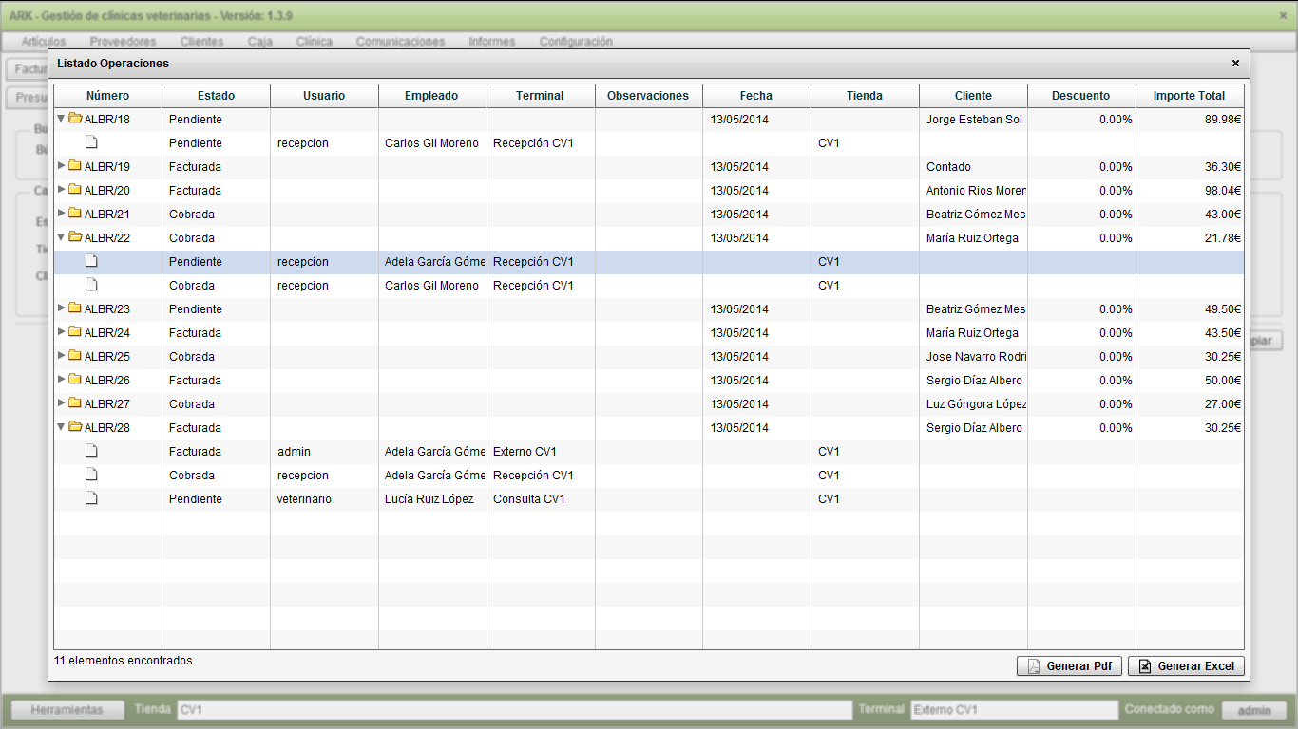Sort by the Importe Total column header
The image size is (1298, 729).
pos(1189,96)
